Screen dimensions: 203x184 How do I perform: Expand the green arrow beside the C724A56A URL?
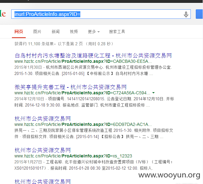coord(153,93)
